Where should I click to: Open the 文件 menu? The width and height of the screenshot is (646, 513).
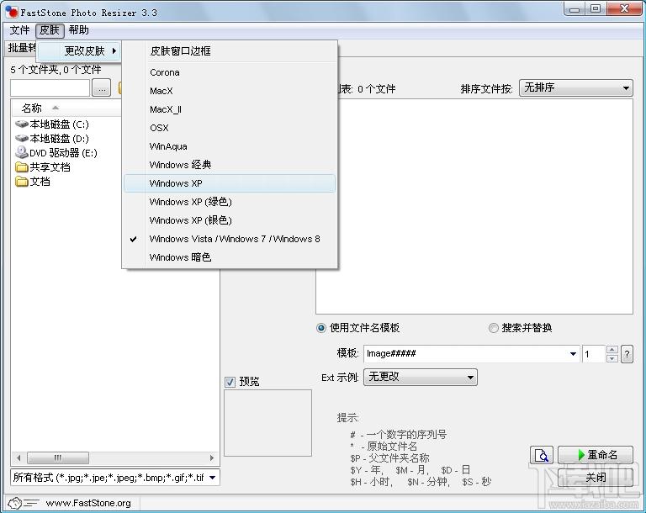pyautogui.click(x=19, y=30)
